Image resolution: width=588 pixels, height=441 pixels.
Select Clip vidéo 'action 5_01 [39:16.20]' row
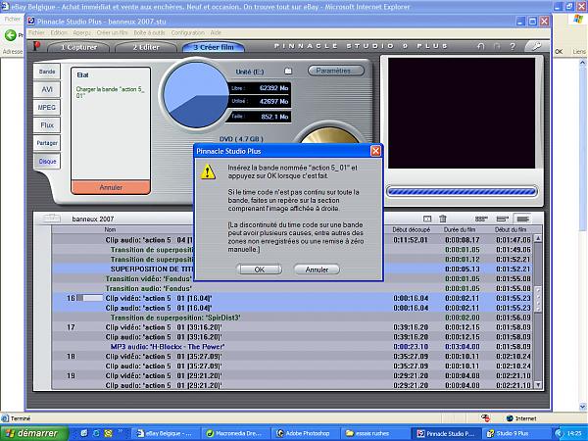pyautogui.click(x=292, y=327)
